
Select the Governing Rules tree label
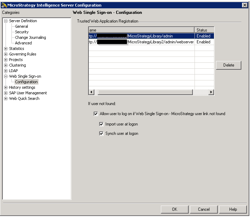tap(23, 54)
